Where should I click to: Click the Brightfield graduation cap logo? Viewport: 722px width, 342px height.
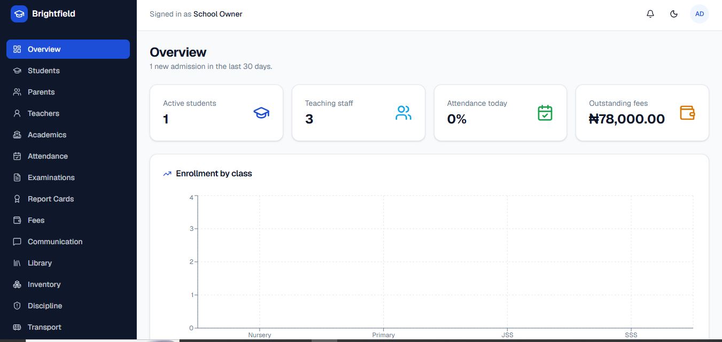pyautogui.click(x=19, y=14)
